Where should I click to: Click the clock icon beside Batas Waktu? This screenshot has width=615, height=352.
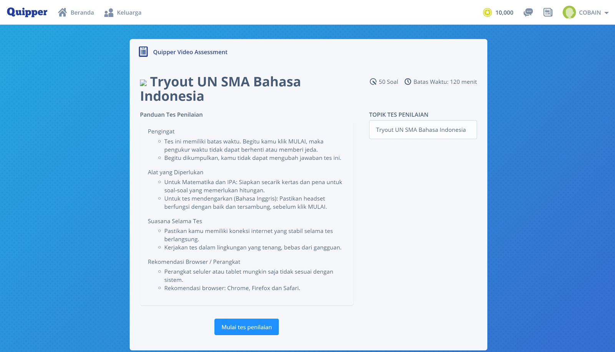408,82
